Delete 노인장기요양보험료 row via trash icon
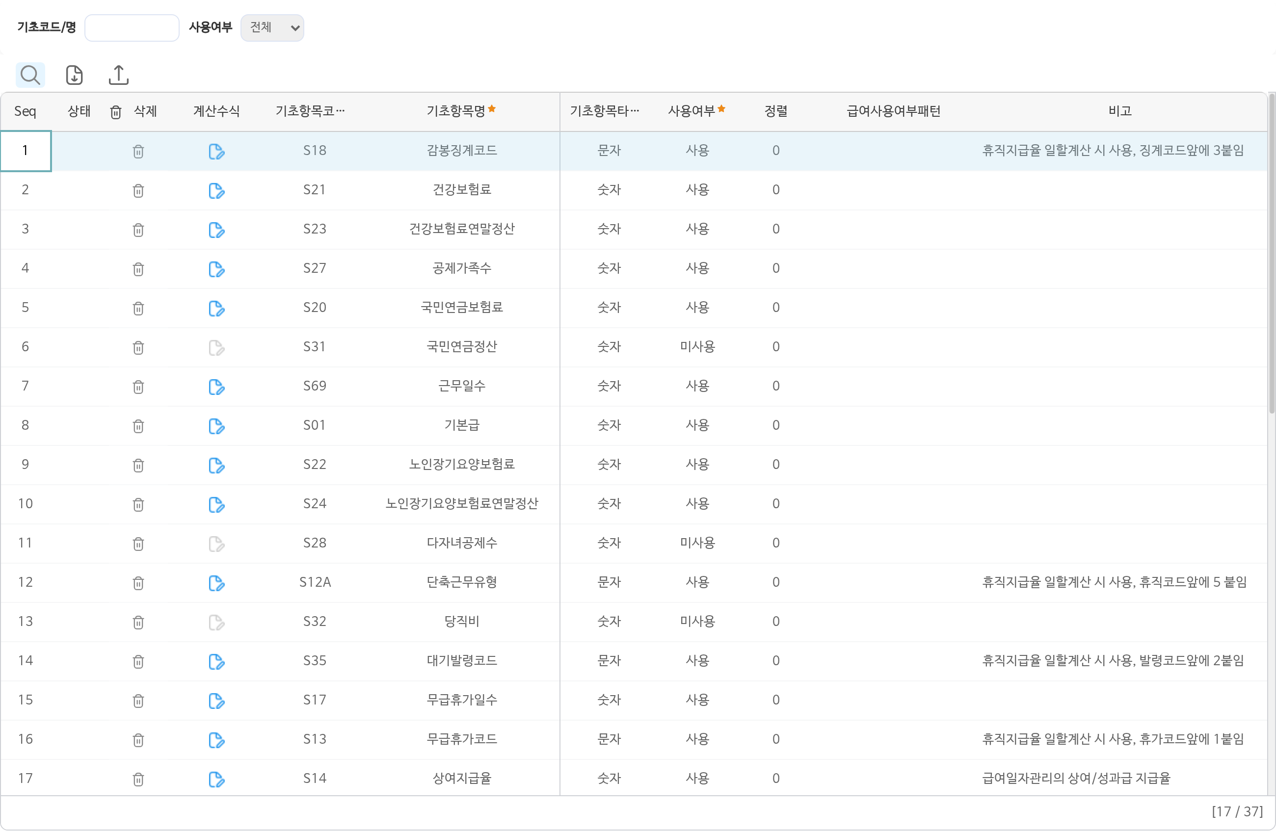1276x833 pixels. click(138, 465)
